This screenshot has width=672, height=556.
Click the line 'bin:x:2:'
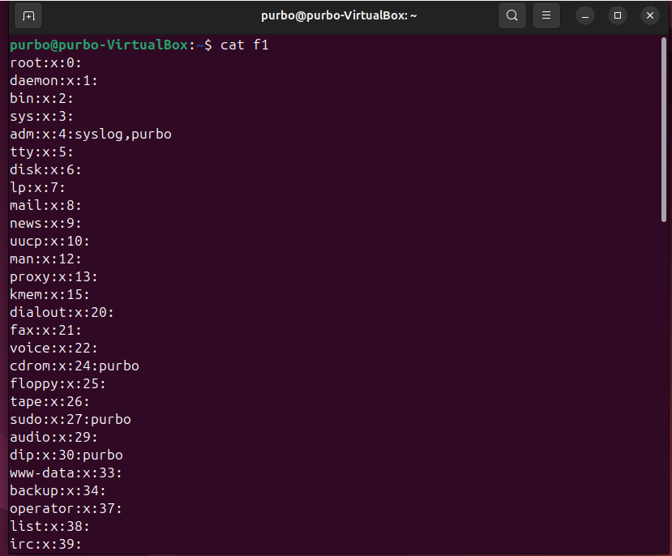(x=41, y=99)
